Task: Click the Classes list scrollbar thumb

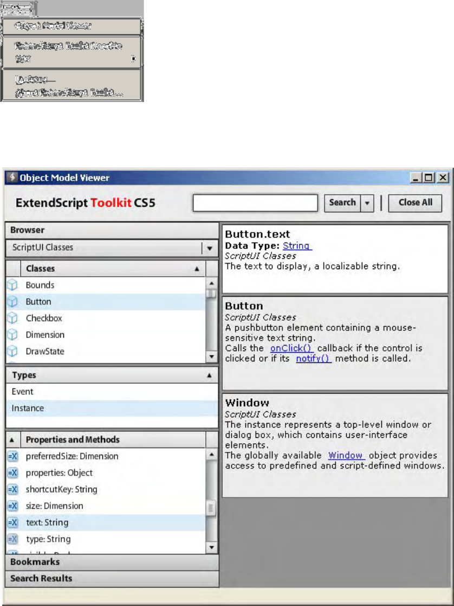Action: [x=211, y=294]
